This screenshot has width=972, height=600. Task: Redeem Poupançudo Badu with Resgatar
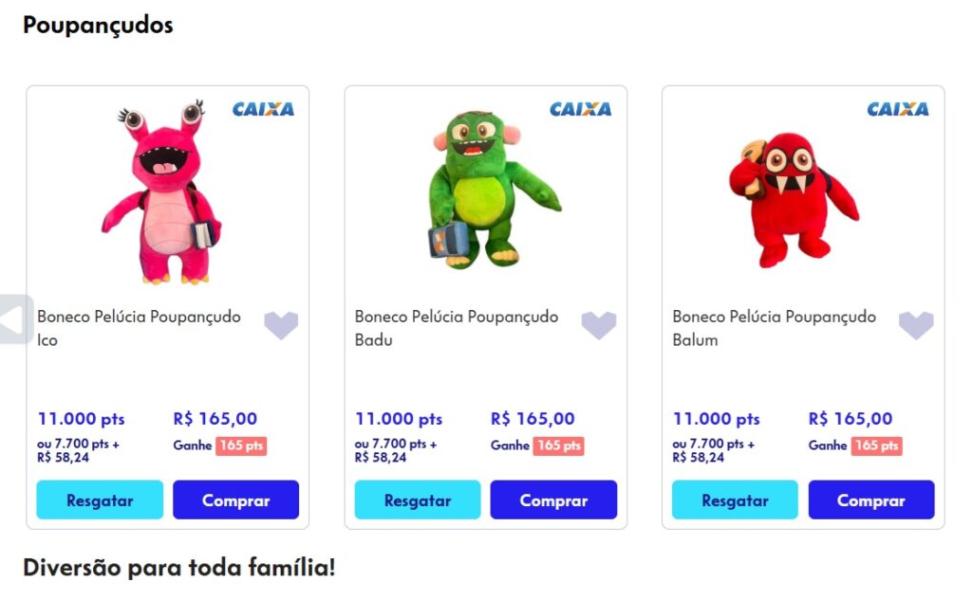(x=417, y=500)
